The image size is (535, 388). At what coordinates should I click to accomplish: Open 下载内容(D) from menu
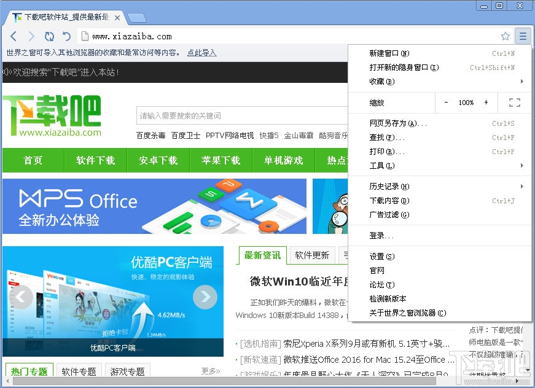(439, 201)
